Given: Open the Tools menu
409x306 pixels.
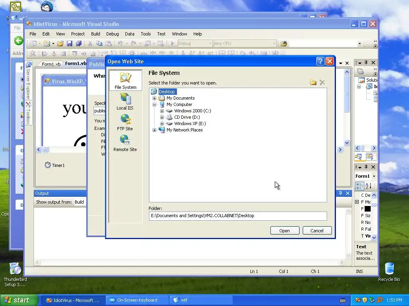Looking at the screenshot, I should (145, 34).
